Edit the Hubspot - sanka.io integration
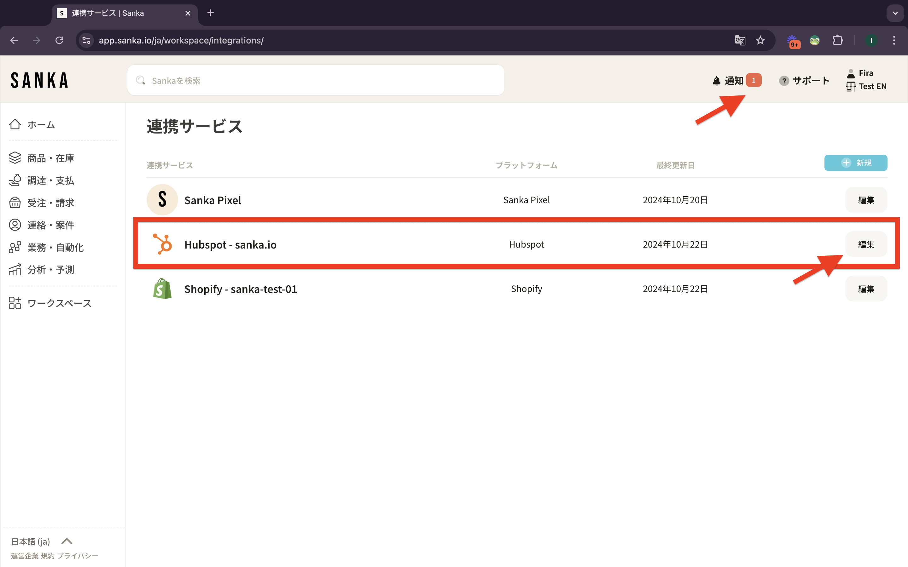Image resolution: width=908 pixels, height=567 pixels. click(866, 244)
